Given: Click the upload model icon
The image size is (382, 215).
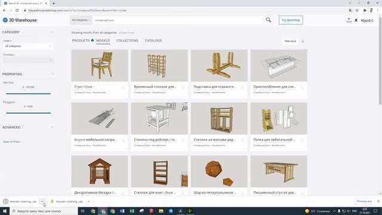Looking at the screenshot, I should point(349,20).
